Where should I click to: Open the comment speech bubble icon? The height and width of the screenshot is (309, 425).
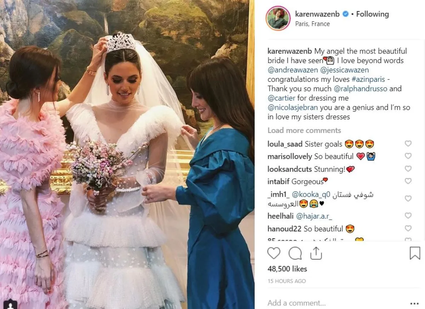click(x=295, y=253)
